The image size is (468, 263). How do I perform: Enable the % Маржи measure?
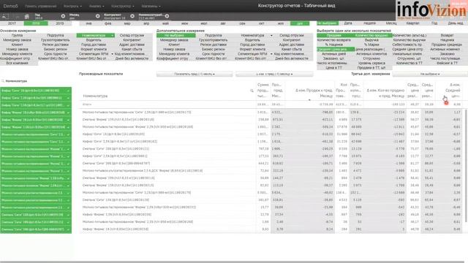pyautogui.click(x=371, y=45)
